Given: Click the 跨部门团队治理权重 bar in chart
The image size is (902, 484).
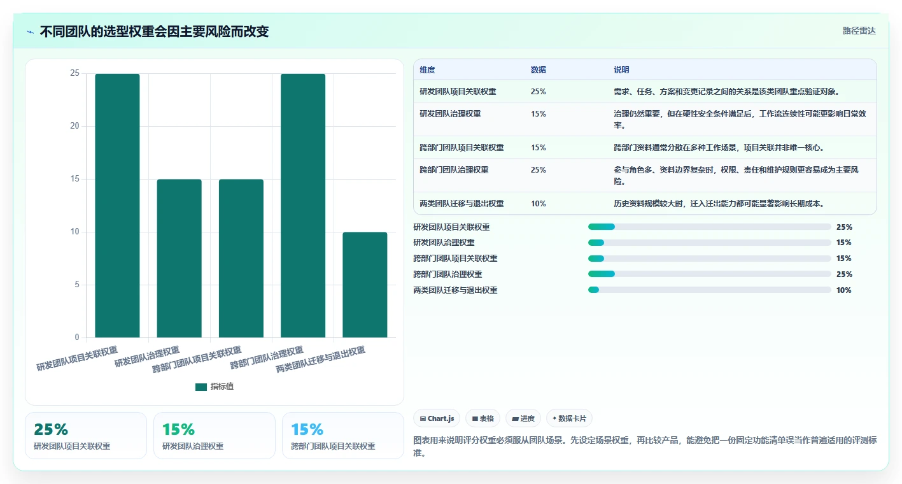Looking at the screenshot, I should (303, 206).
